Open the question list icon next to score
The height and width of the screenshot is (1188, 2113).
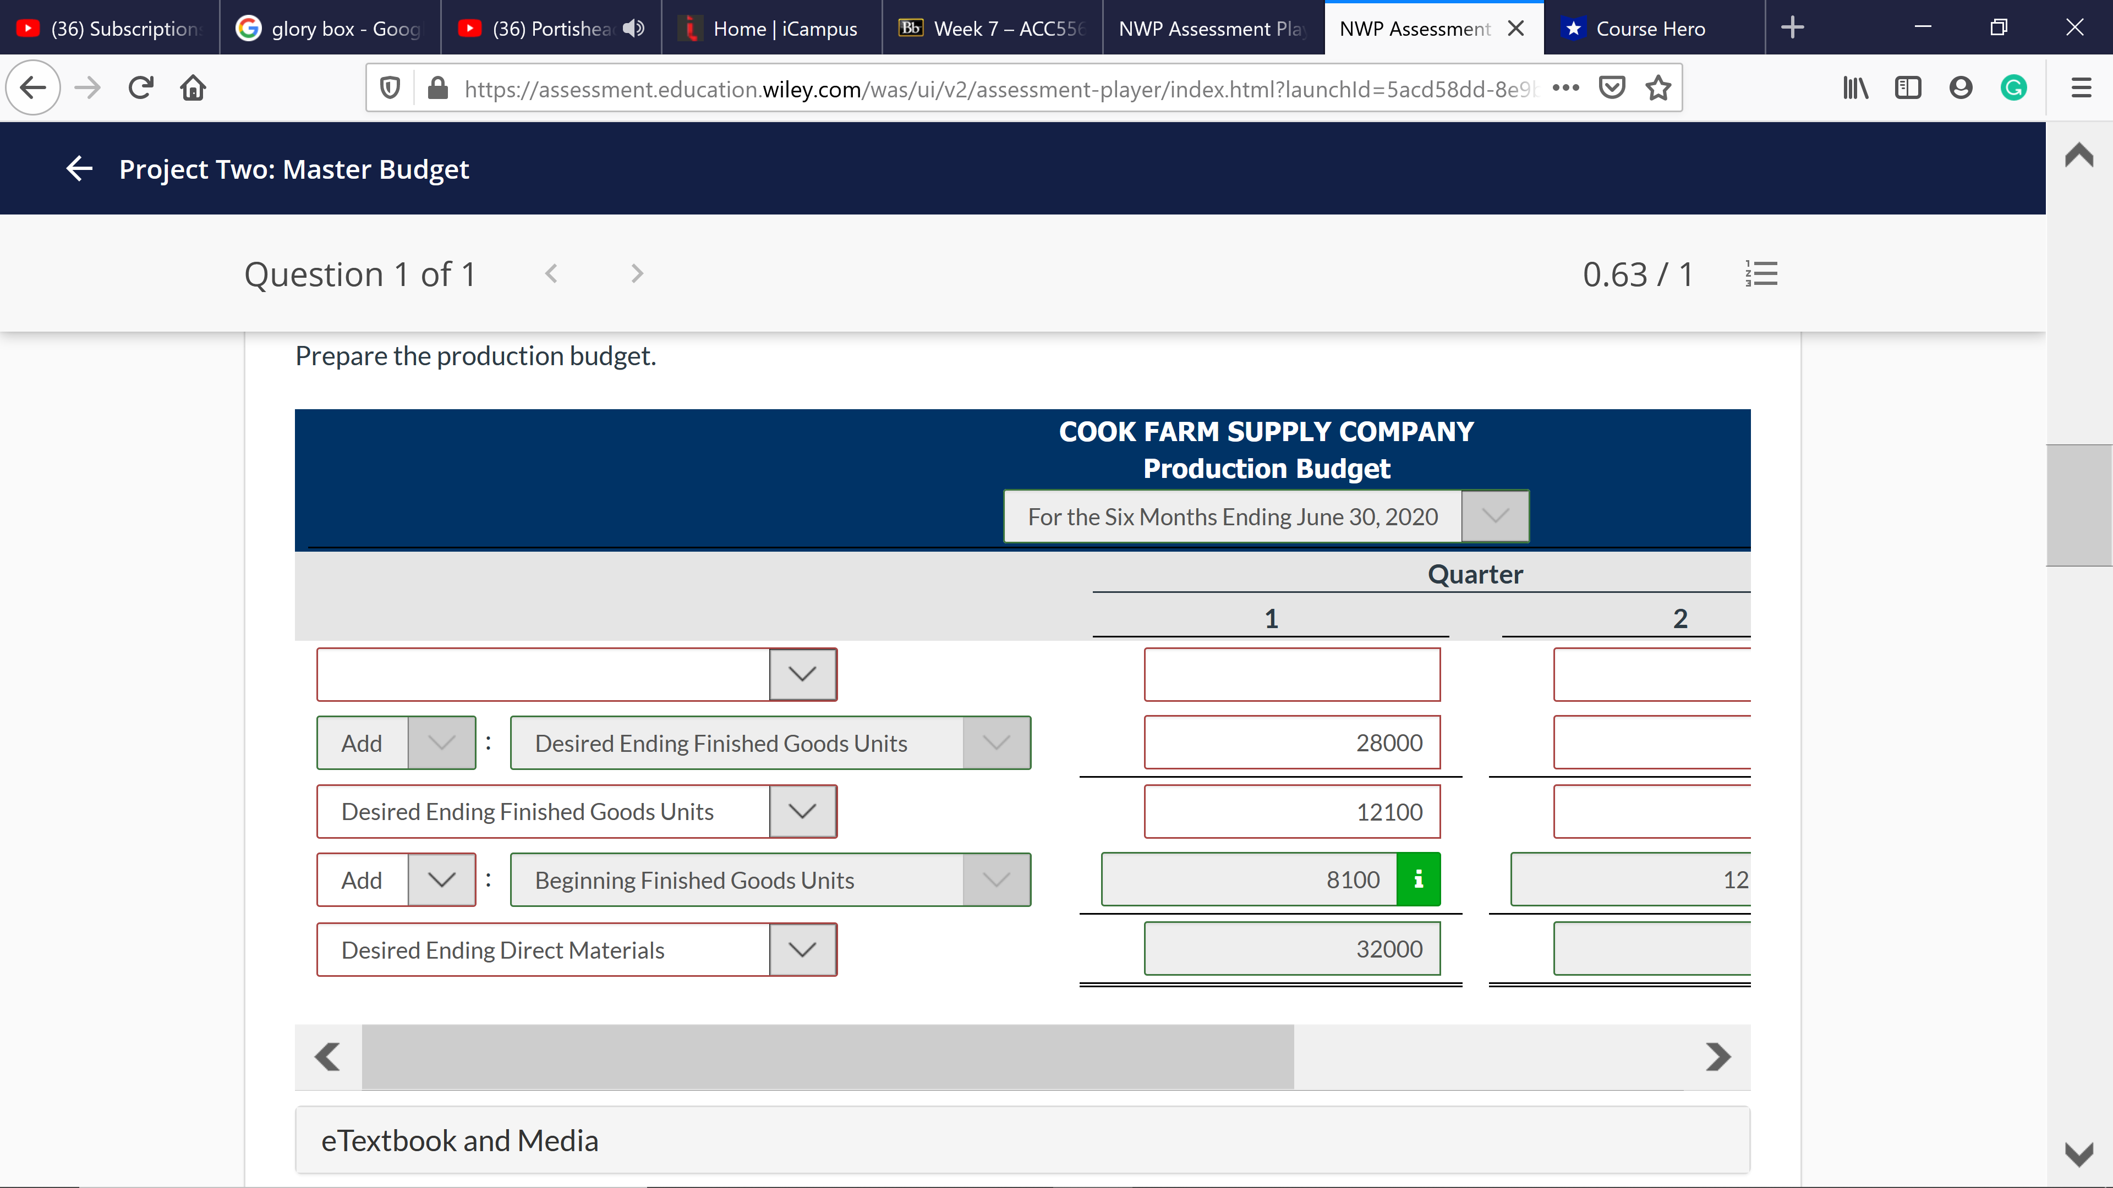(x=1761, y=274)
